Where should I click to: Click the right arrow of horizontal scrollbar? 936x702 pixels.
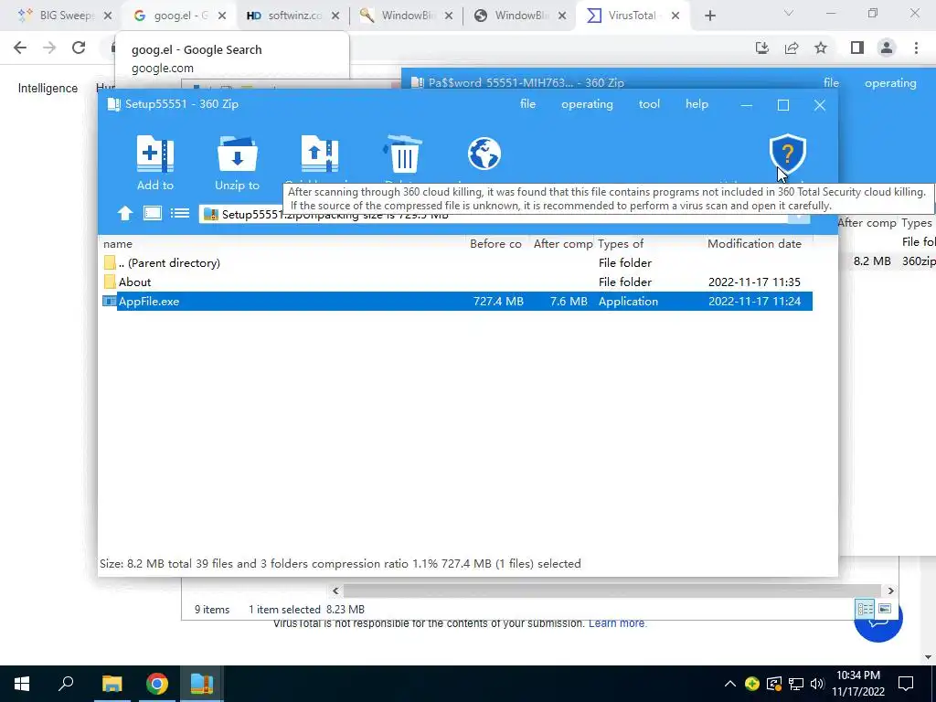click(890, 591)
